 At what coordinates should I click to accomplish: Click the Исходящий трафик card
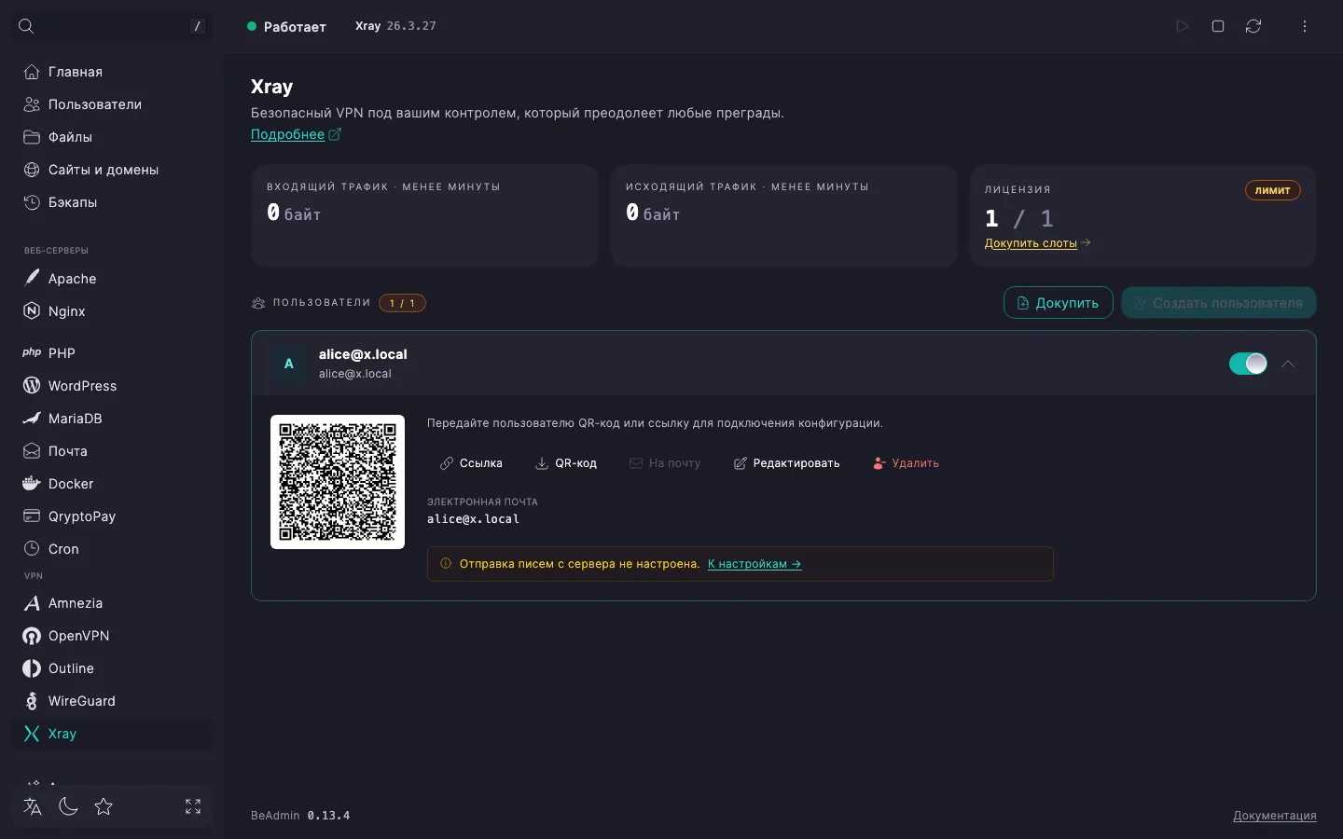click(x=783, y=216)
